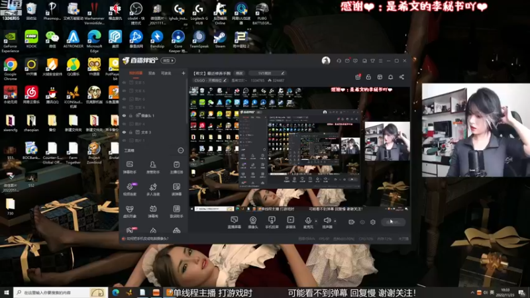Toggle visibility of 文本 4 source

point(124,107)
